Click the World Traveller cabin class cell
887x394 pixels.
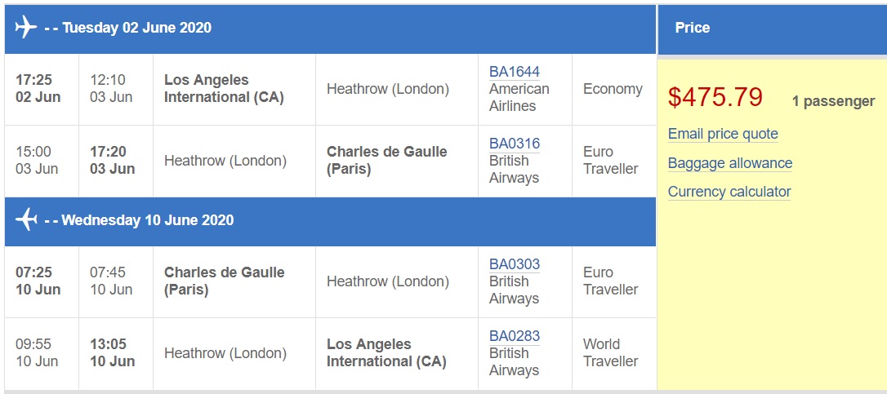610,352
